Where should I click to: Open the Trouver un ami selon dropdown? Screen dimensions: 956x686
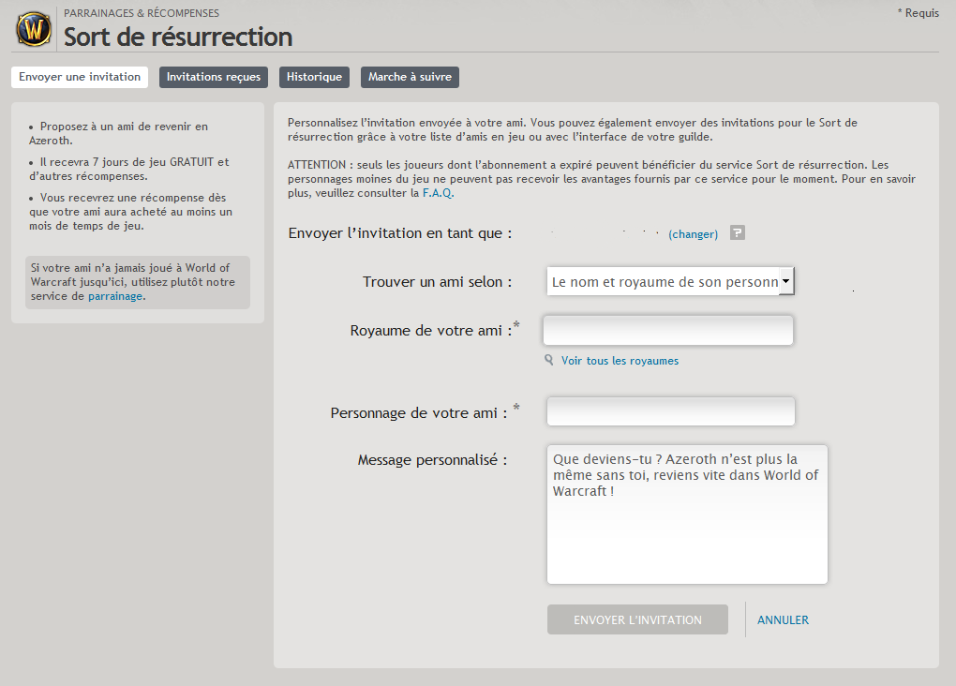tap(671, 281)
